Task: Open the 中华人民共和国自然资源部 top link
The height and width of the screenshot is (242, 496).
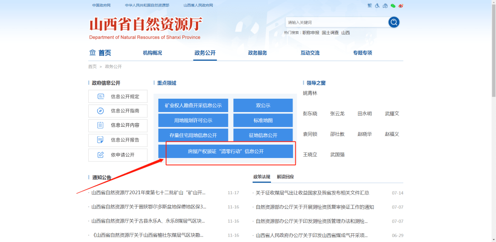Action: point(147,6)
